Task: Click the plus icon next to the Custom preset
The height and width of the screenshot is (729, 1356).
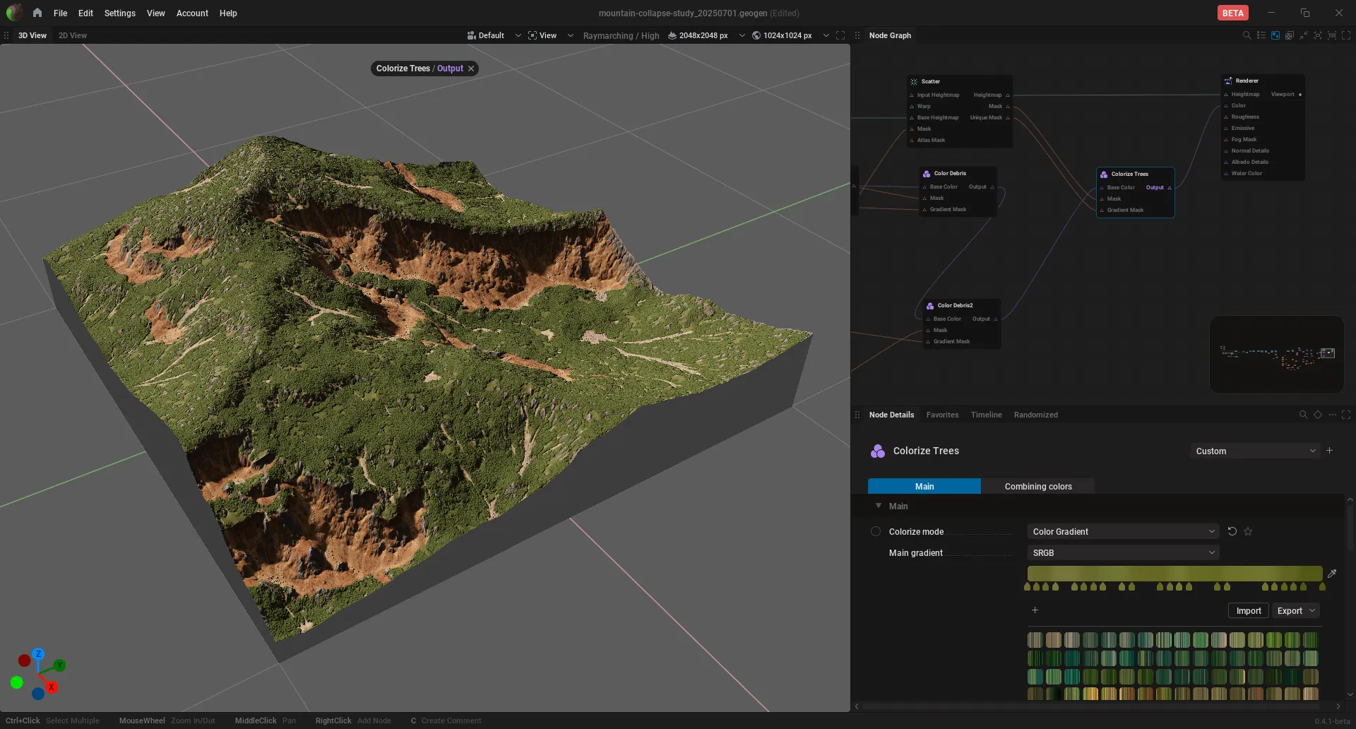Action: 1330,451
